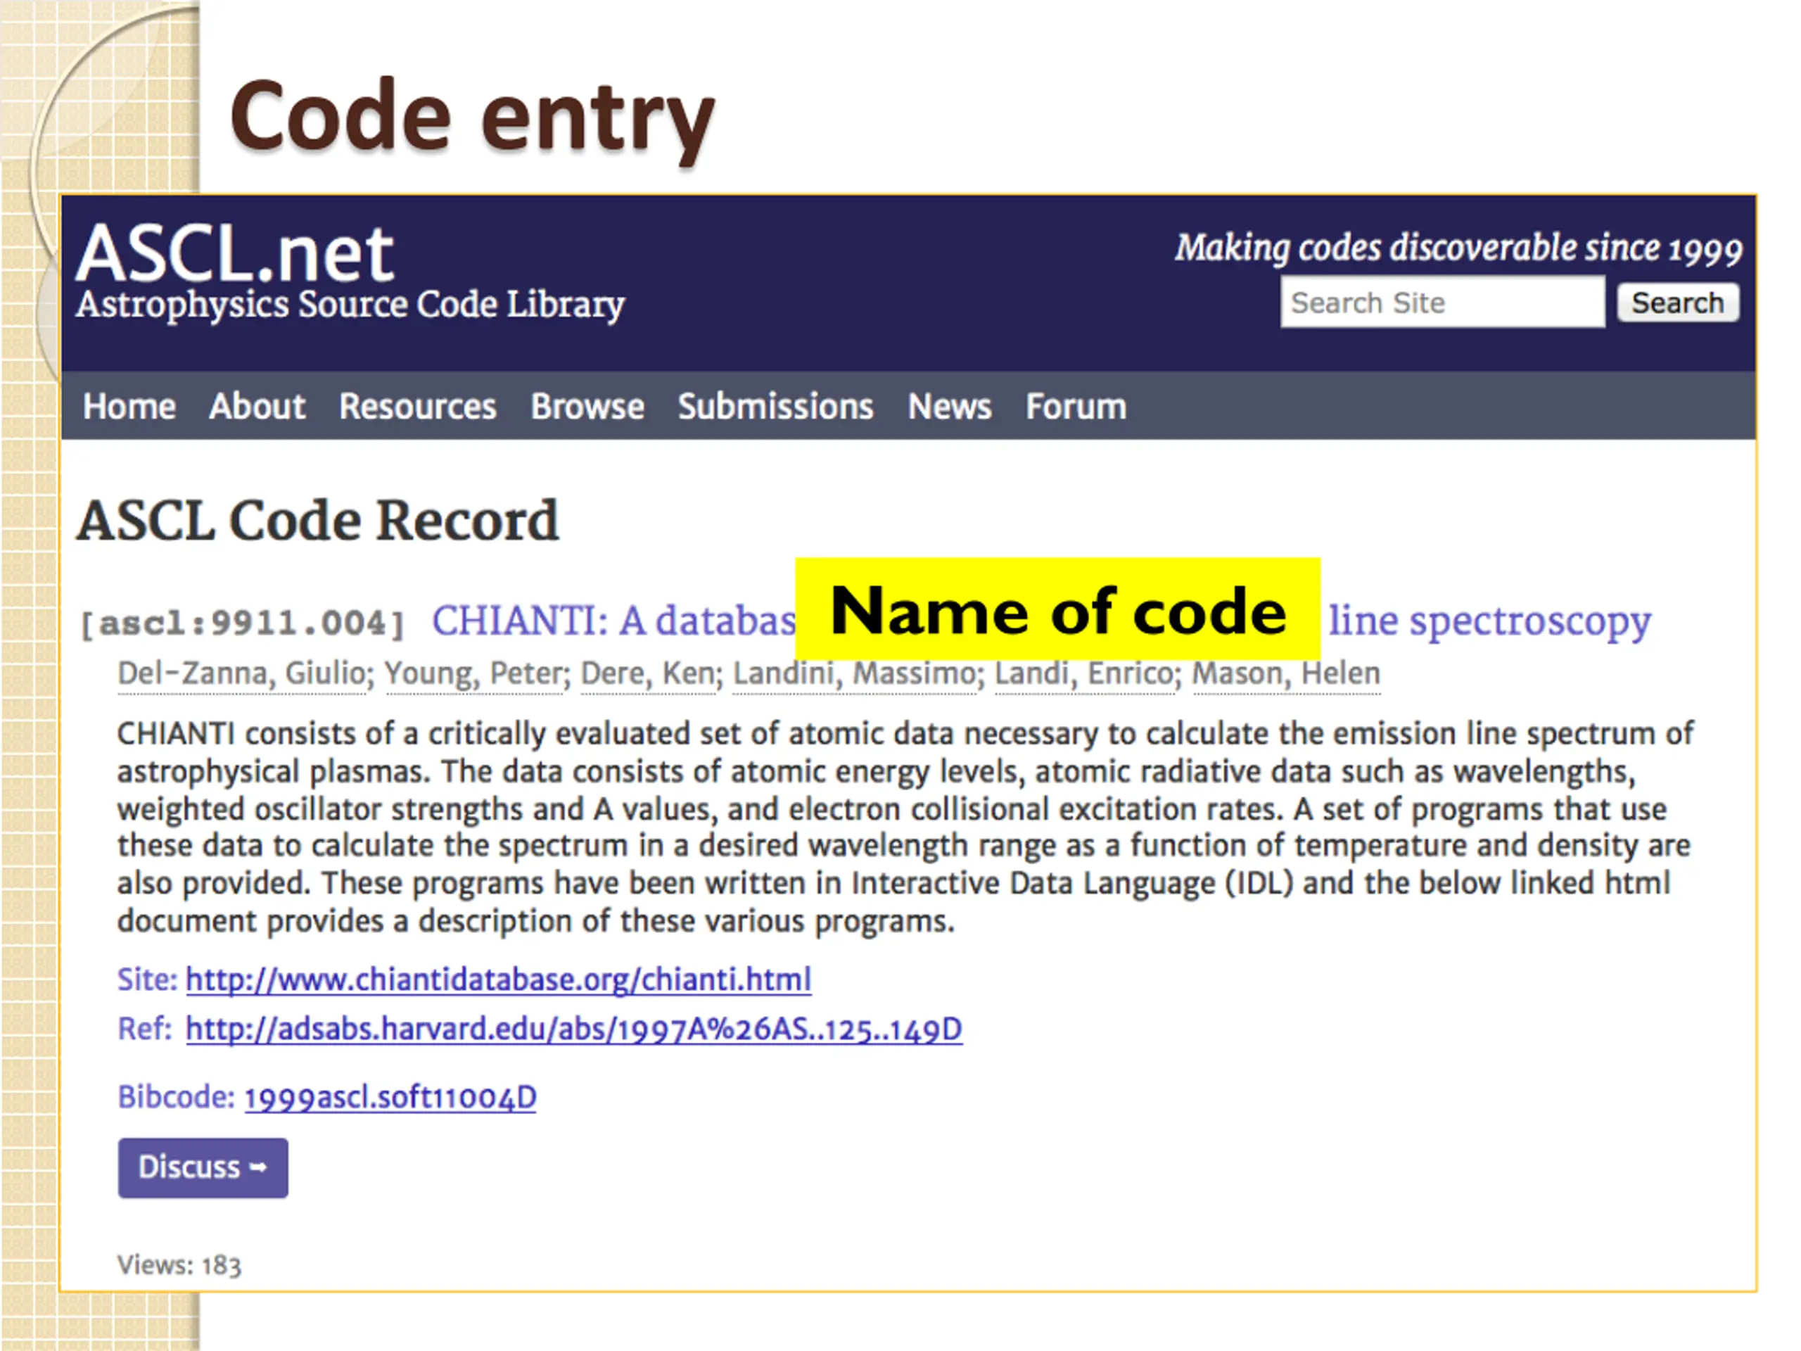The height and width of the screenshot is (1351, 1801).
Task: Open the Submissions page
Action: click(x=776, y=405)
